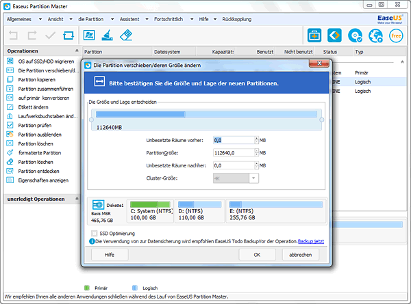Click the OK button
Image resolution: width=411 pixels, height=304 pixels.
click(257, 255)
